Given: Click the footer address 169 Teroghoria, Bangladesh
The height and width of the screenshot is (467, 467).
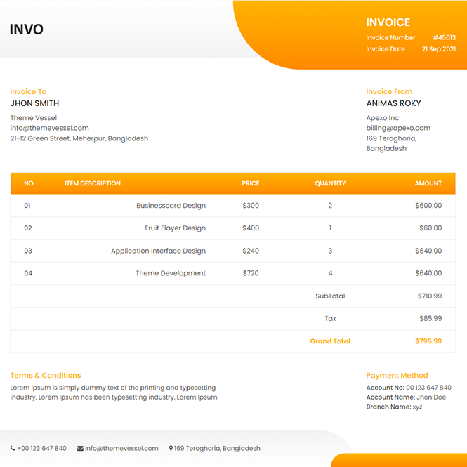Looking at the screenshot, I should 217,448.
